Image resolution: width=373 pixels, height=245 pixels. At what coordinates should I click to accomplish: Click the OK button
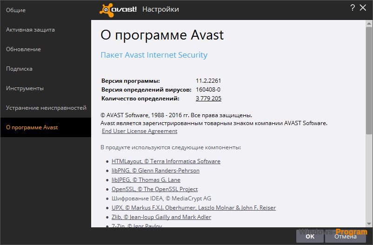(310, 237)
